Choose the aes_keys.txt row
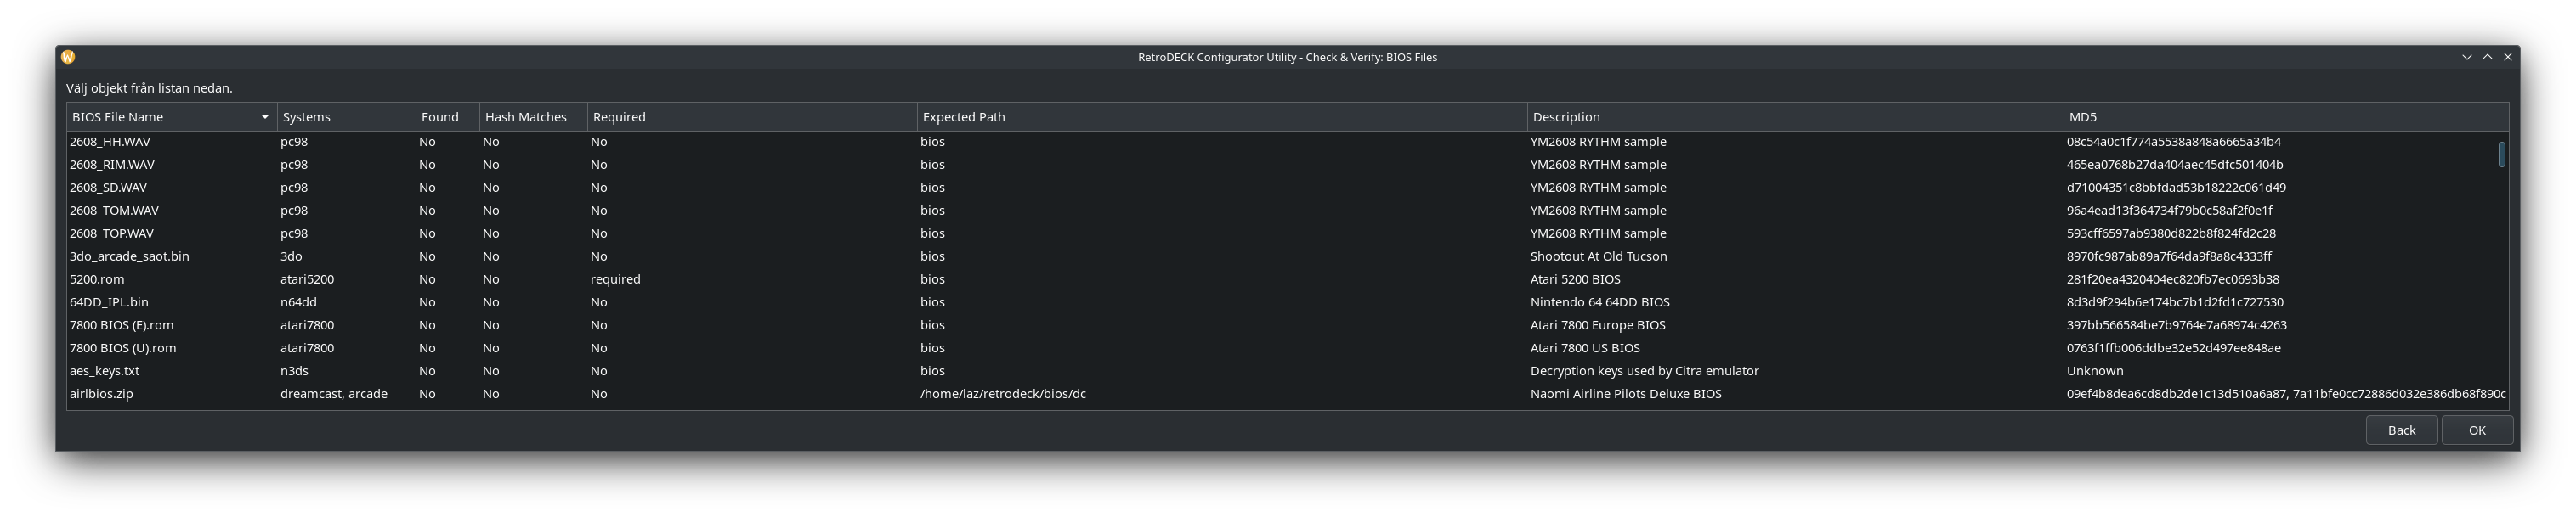This screenshot has height=517, width=2576. coord(104,371)
